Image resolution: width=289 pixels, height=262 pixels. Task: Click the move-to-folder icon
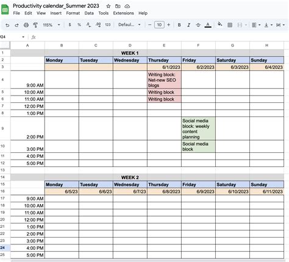pyautogui.click(x=118, y=6)
